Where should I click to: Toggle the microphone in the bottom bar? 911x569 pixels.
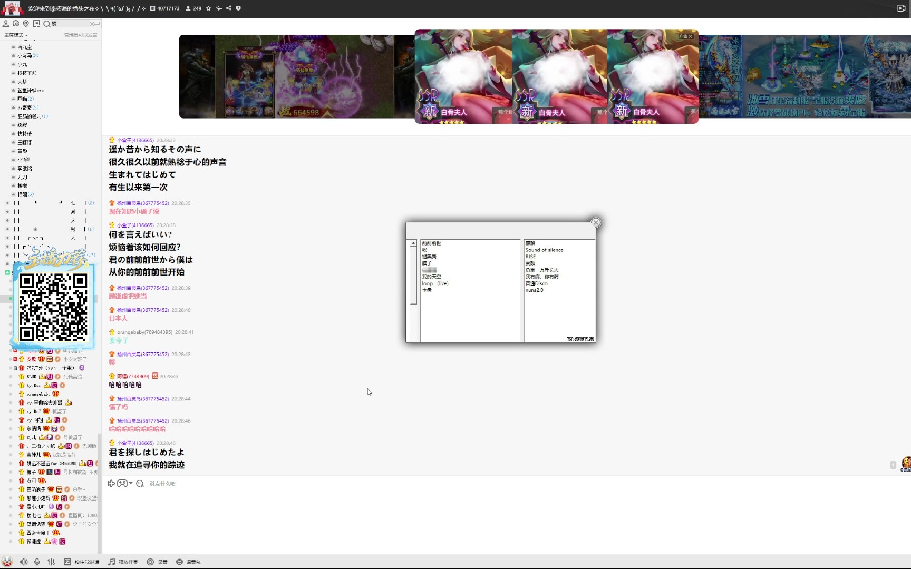(x=37, y=562)
